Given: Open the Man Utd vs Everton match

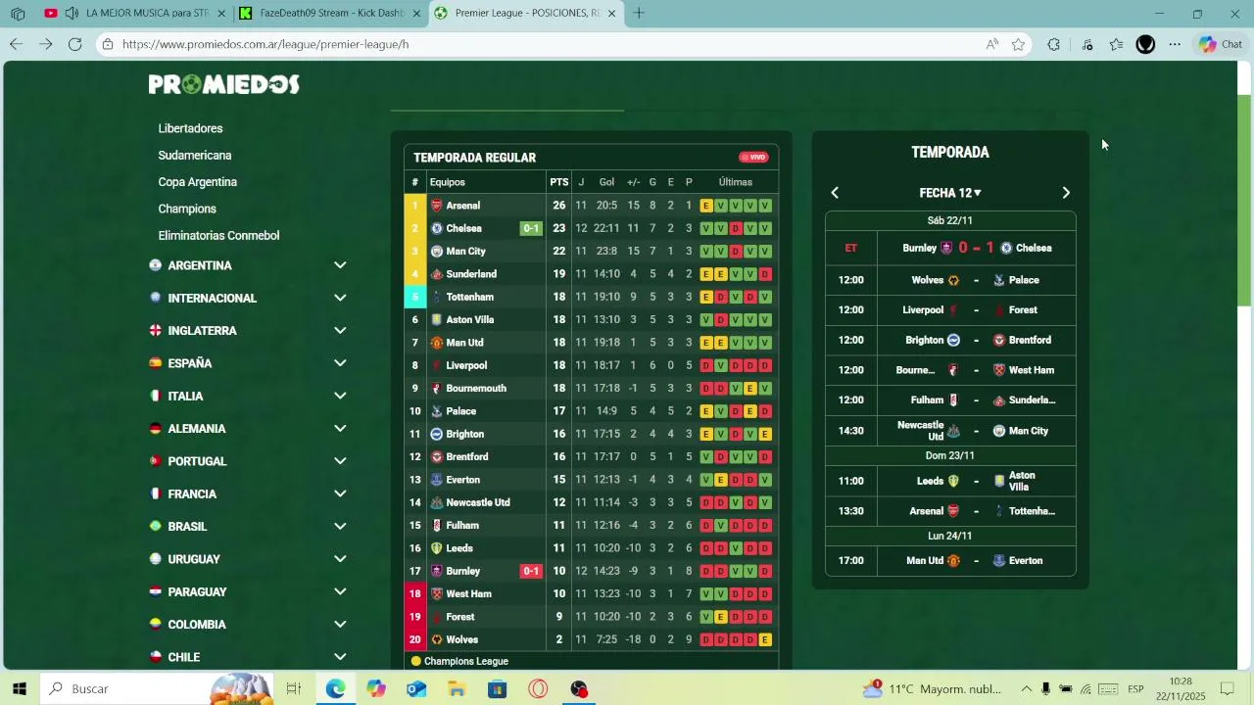Looking at the screenshot, I should tap(950, 561).
